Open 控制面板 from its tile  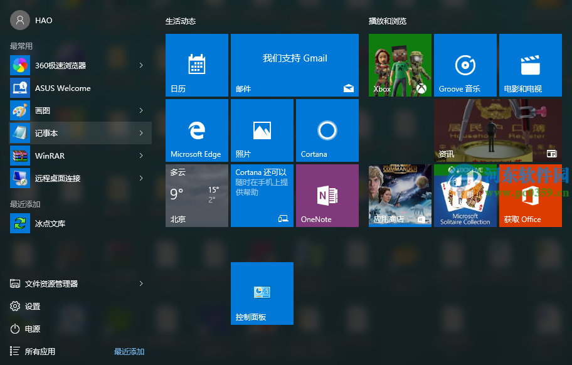262,293
